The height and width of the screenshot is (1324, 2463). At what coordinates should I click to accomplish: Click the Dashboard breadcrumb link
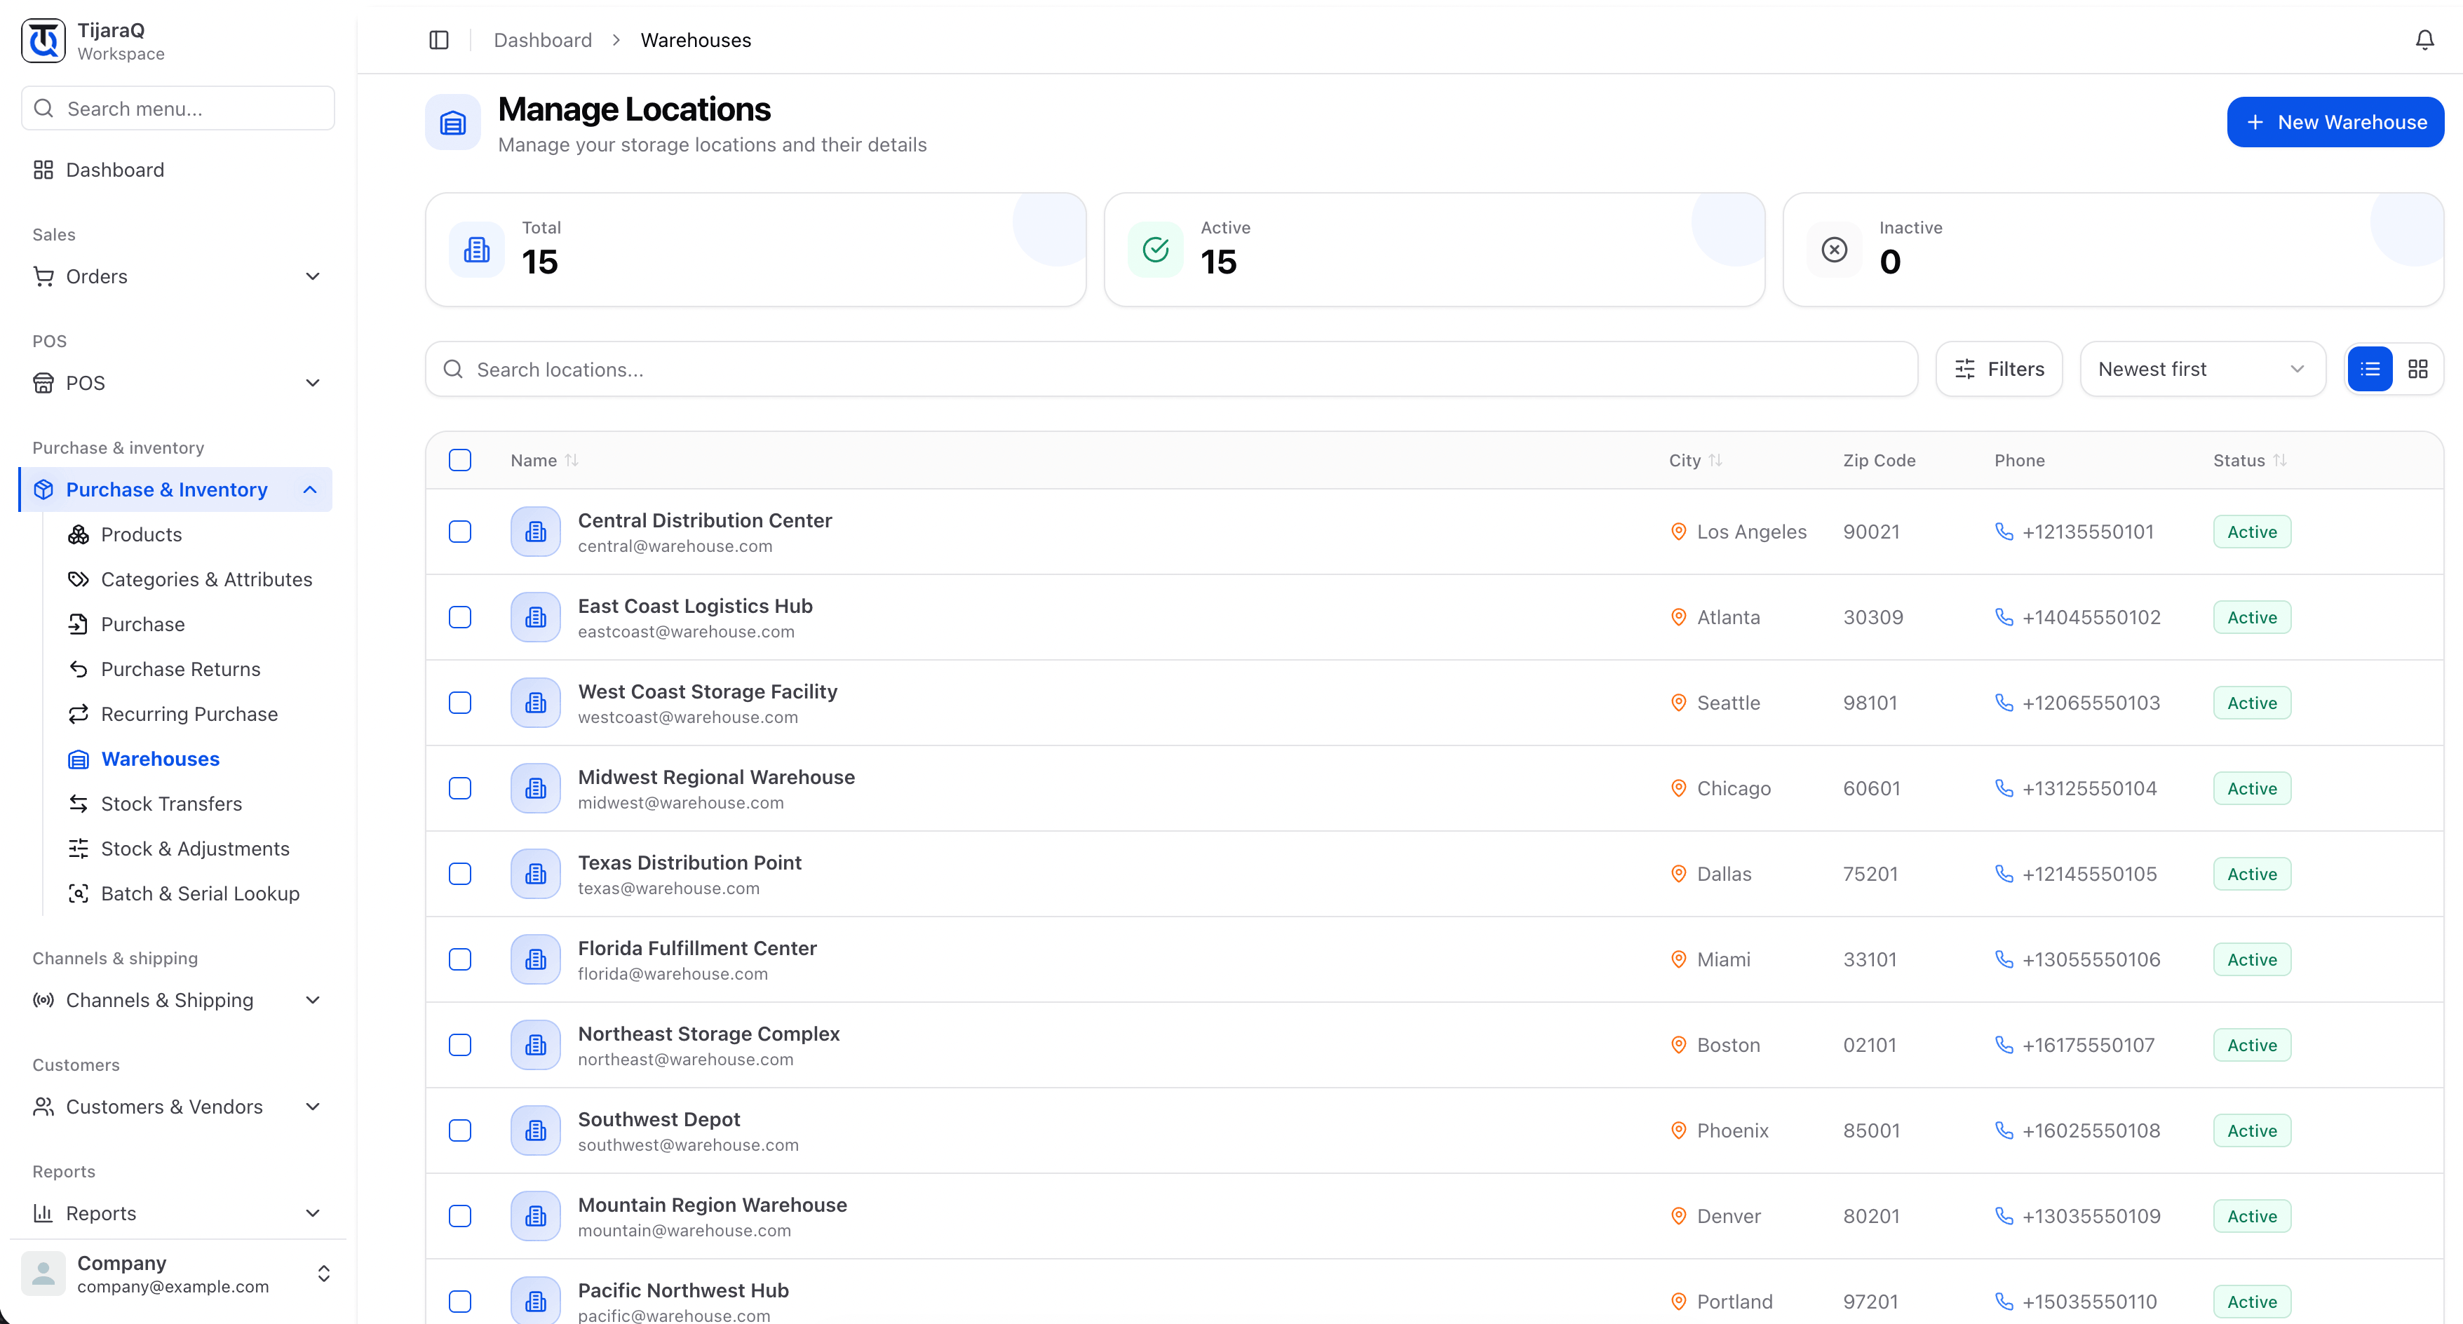(x=542, y=40)
